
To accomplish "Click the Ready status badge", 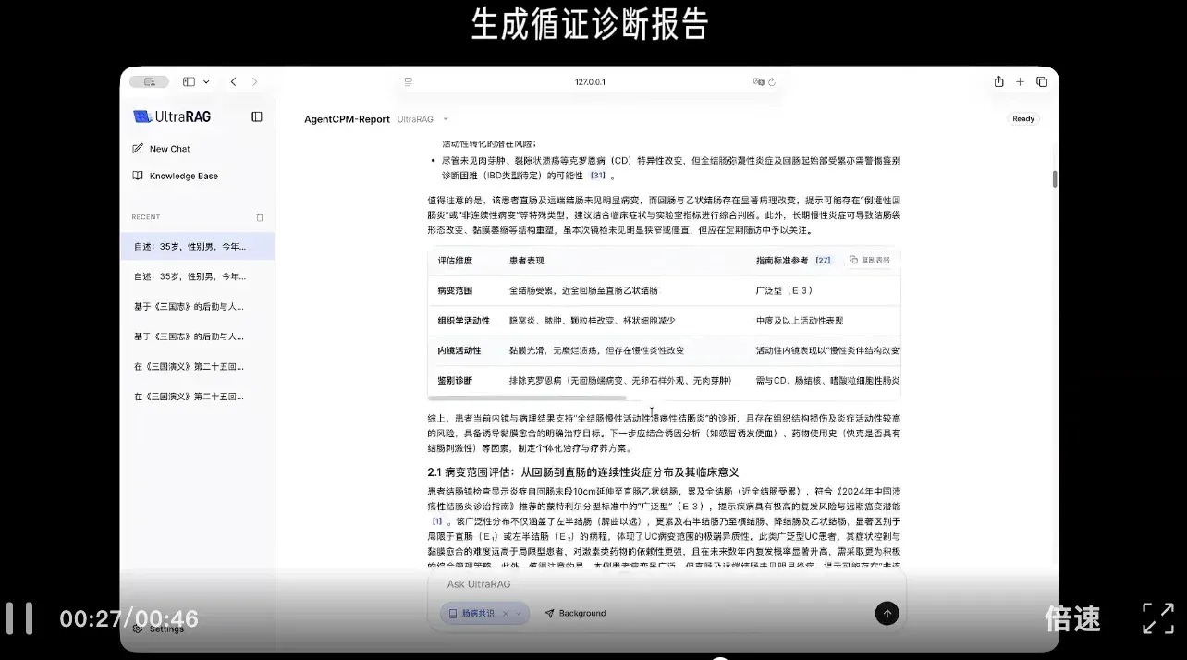I will (x=1023, y=119).
